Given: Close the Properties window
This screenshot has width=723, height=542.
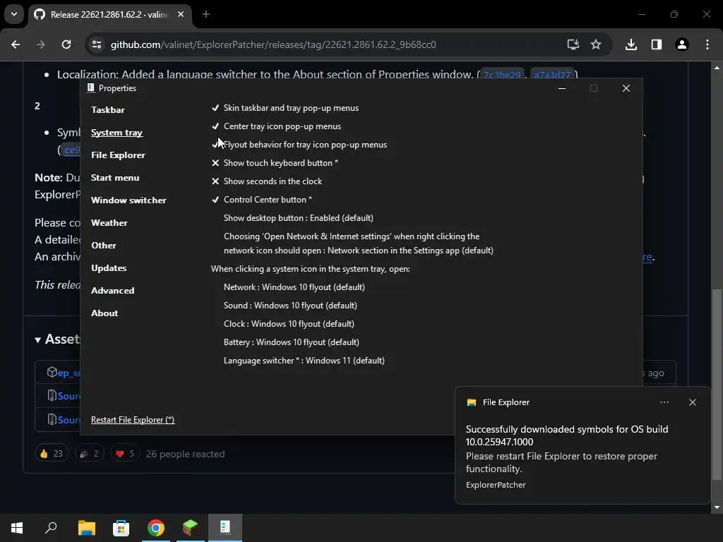Looking at the screenshot, I should tap(626, 88).
